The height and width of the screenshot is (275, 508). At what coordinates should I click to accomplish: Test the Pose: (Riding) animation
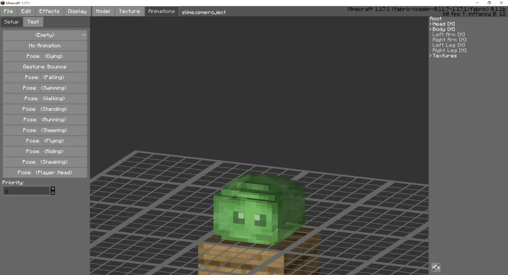click(45, 151)
